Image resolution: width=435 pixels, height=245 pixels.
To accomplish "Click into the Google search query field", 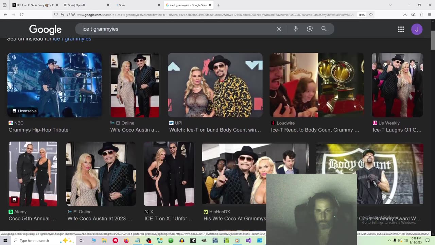I will pyautogui.click(x=177, y=29).
